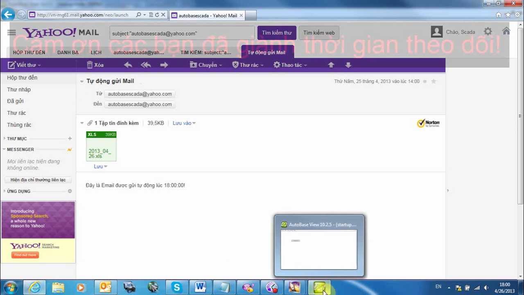Open the Thư nháp drafts folder
Screen dimensions: 524x295
[x=19, y=89]
